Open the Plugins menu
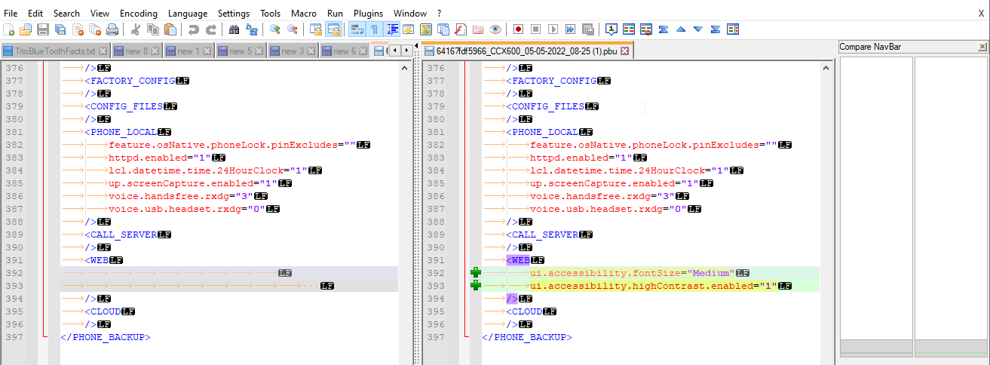Viewport: 990px width, 365px height. point(368,13)
